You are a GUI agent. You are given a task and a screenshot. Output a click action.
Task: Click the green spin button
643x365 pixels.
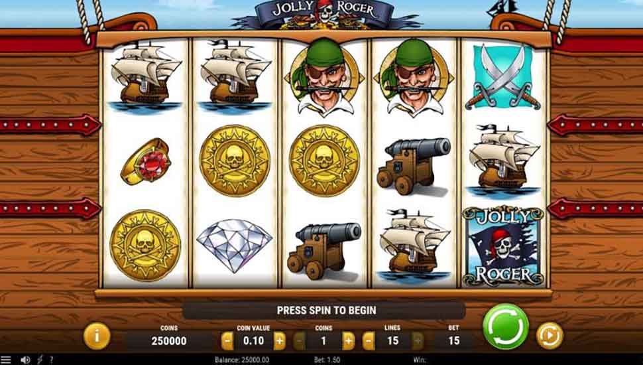coord(505,327)
